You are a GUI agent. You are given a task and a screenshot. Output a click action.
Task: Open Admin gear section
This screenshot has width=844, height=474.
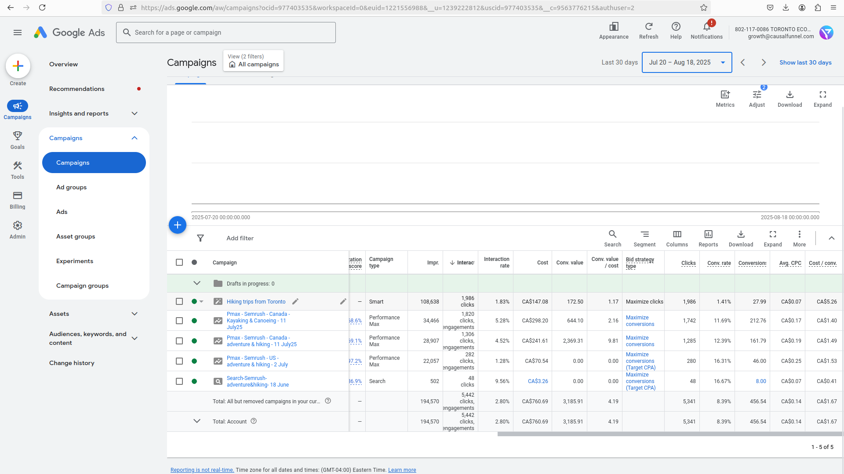click(18, 230)
